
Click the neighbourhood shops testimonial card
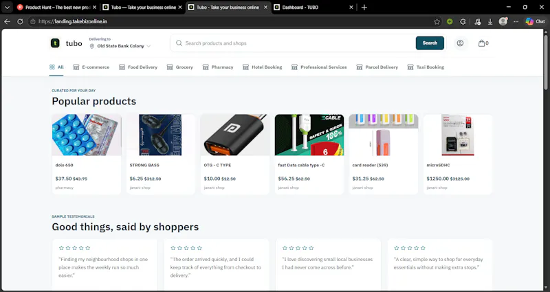(x=105, y=264)
